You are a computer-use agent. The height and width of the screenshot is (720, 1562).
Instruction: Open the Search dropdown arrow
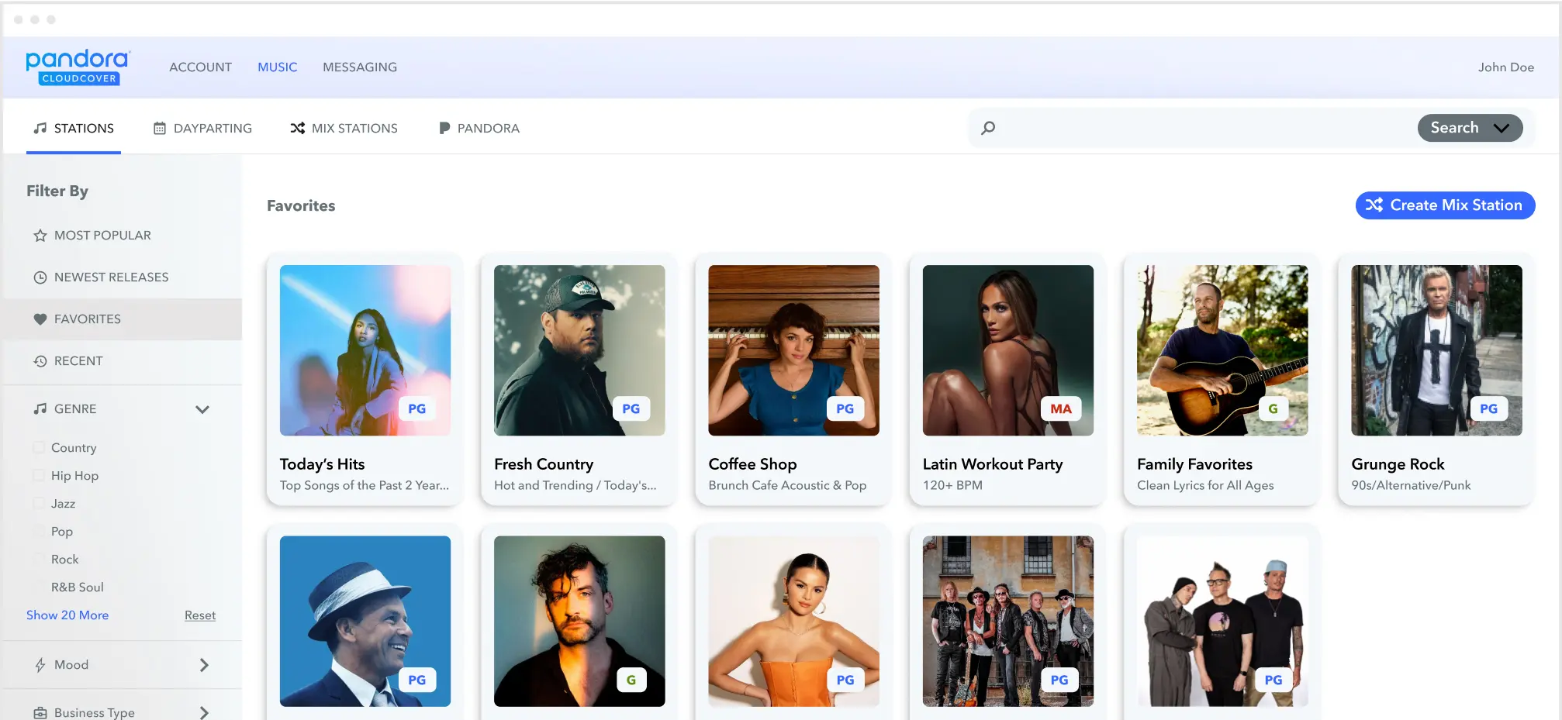(x=1500, y=128)
